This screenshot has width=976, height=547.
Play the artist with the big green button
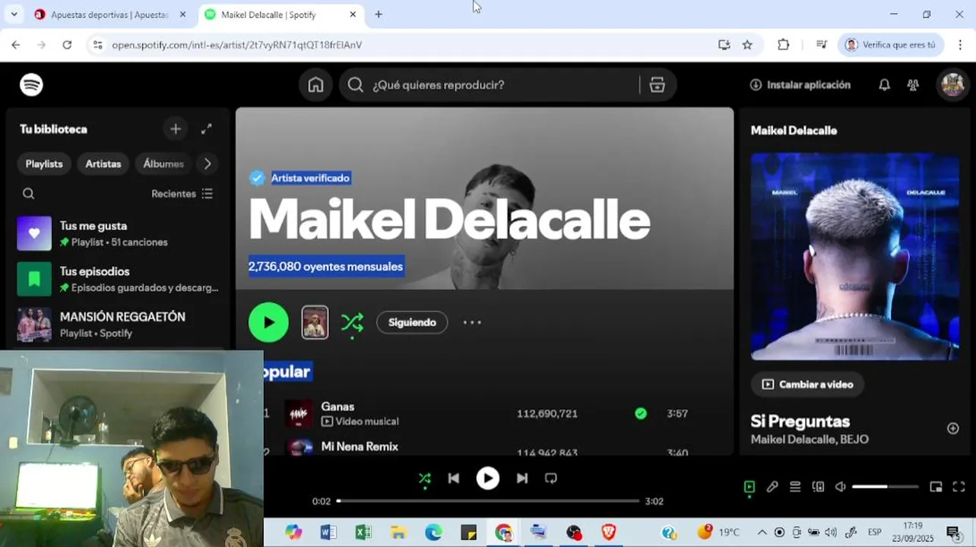[x=268, y=322]
